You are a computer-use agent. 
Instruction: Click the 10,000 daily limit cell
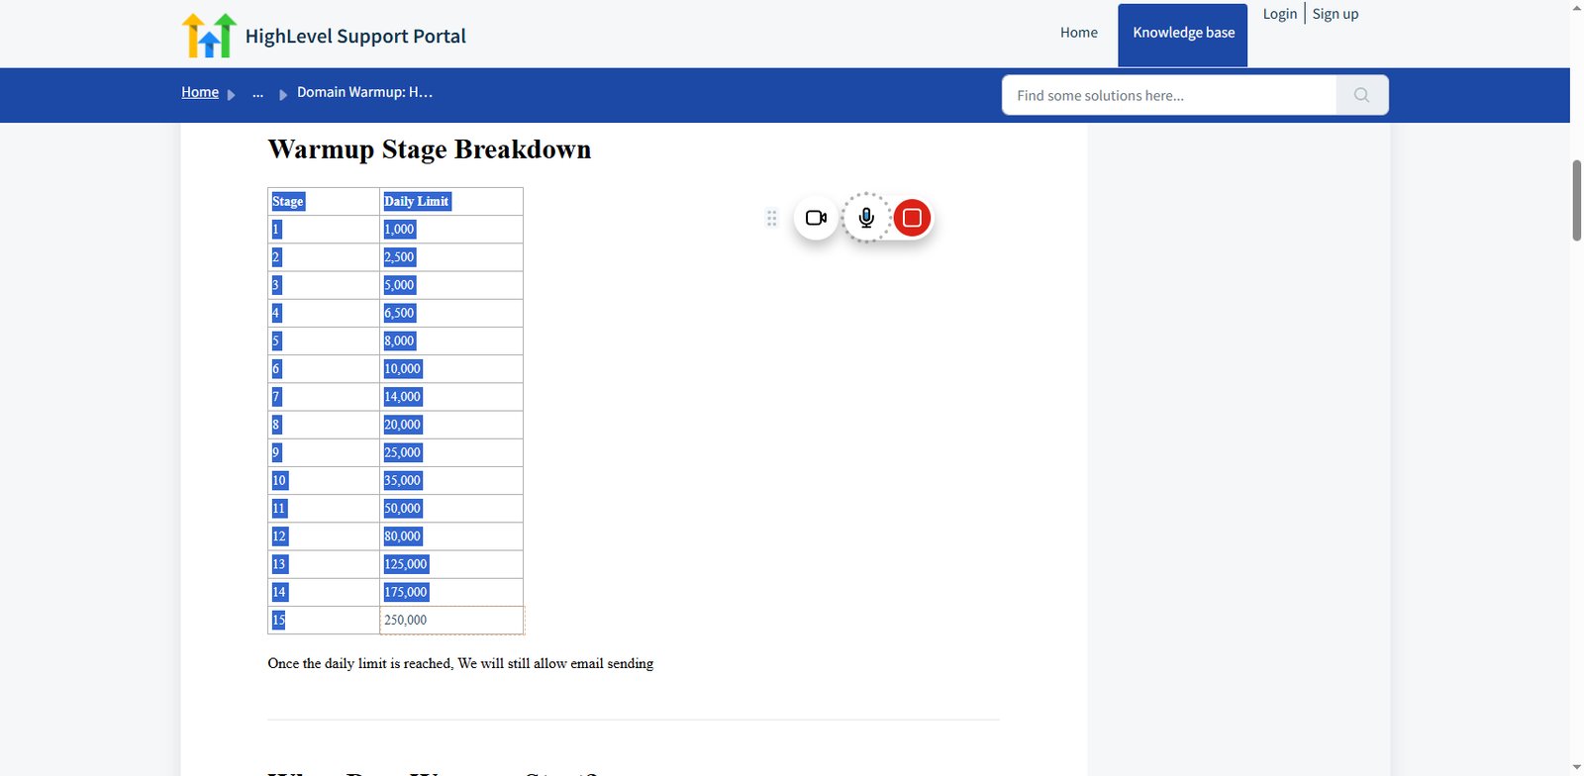tap(451, 369)
